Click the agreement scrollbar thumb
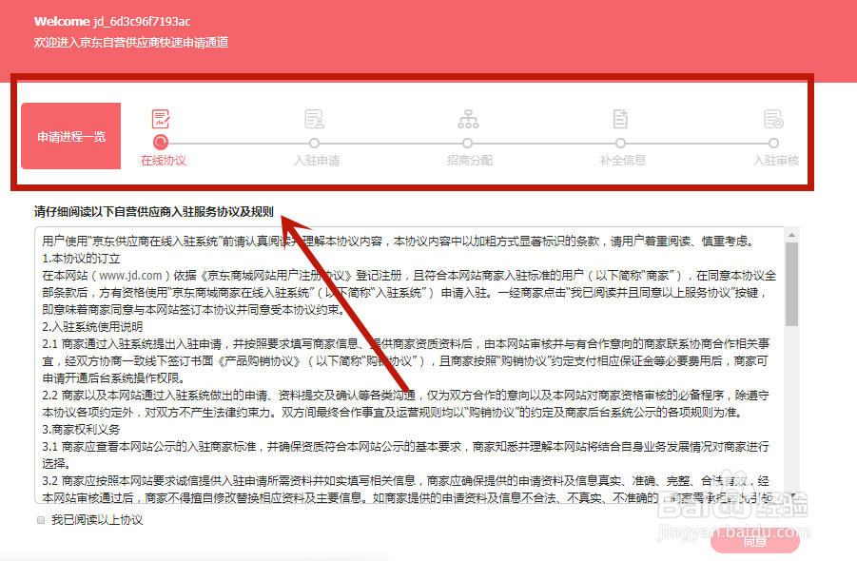The width and height of the screenshot is (857, 561). [x=791, y=284]
